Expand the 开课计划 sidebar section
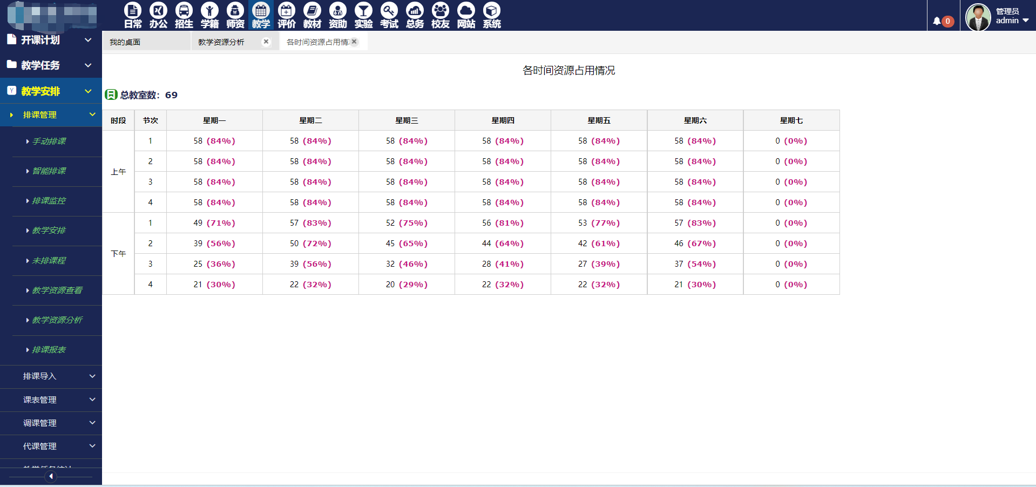The height and width of the screenshot is (487, 1036). pyautogui.click(x=51, y=40)
